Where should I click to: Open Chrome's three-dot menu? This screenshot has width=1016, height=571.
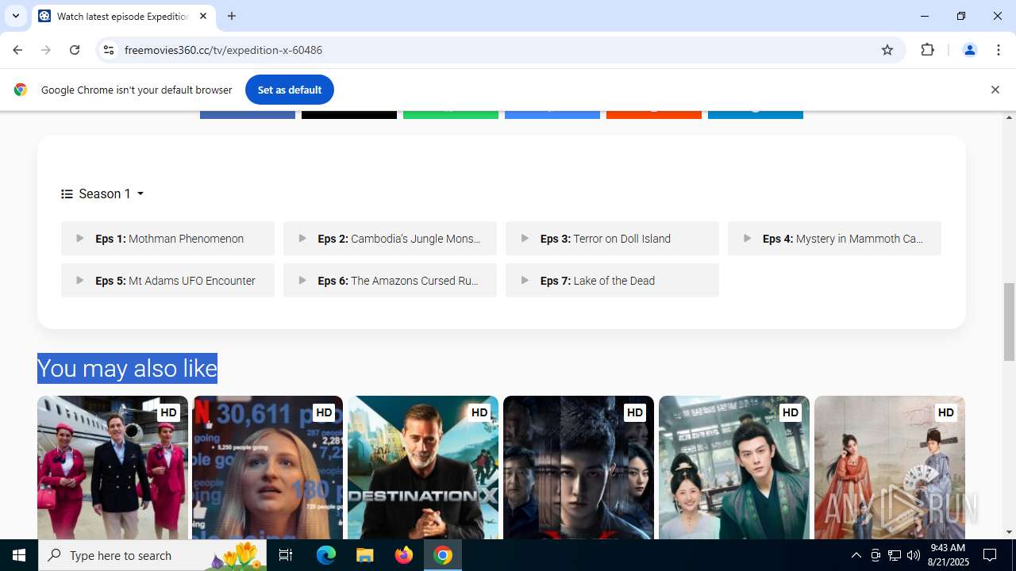point(999,50)
